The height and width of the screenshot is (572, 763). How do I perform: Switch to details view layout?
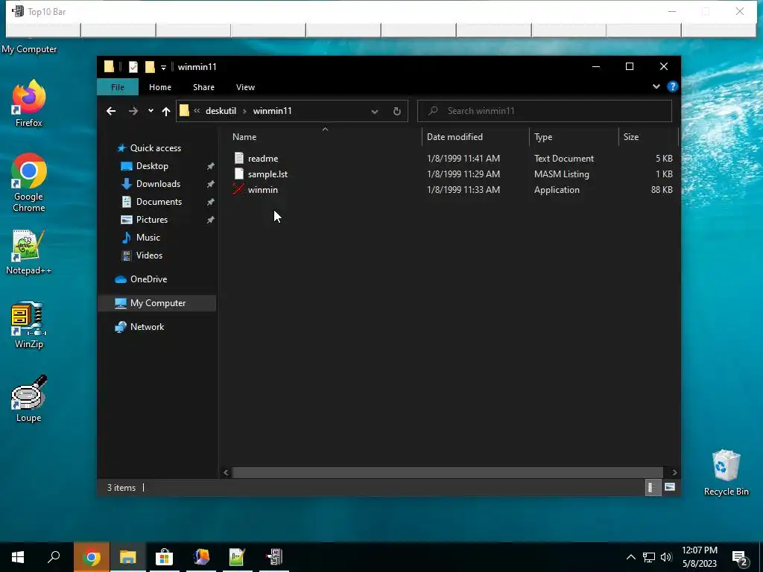(x=653, y=487)
